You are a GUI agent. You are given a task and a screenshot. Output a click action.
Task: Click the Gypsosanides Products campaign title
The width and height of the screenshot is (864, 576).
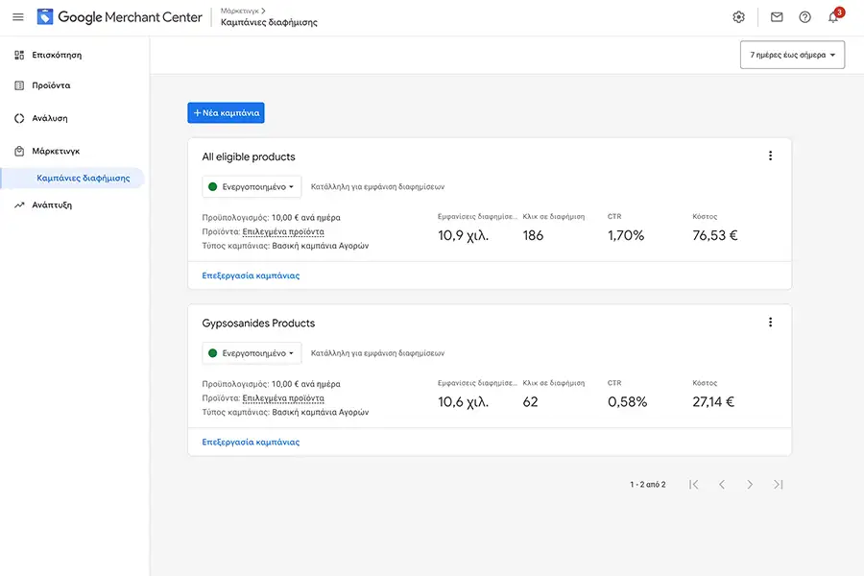coord(258,323)
